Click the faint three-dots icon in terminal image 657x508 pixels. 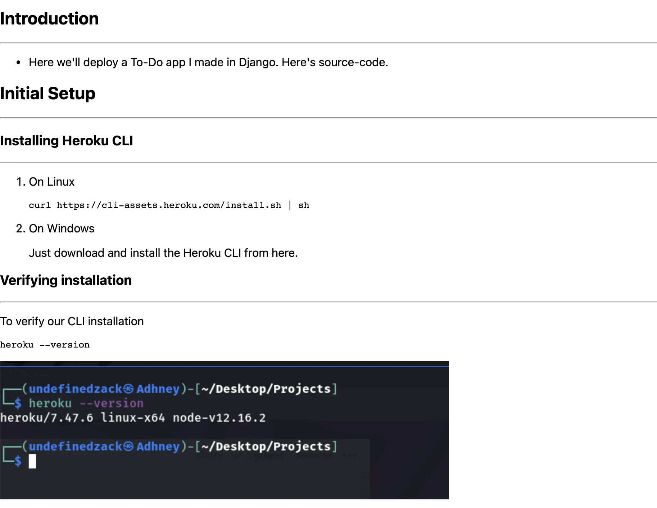(349, 456)
